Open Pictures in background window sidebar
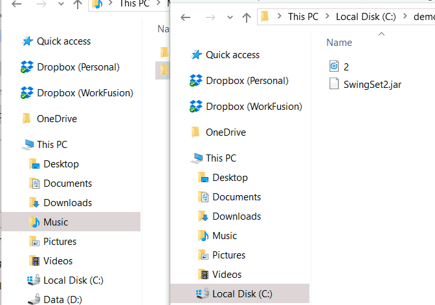435x305 pixels. 60,241
